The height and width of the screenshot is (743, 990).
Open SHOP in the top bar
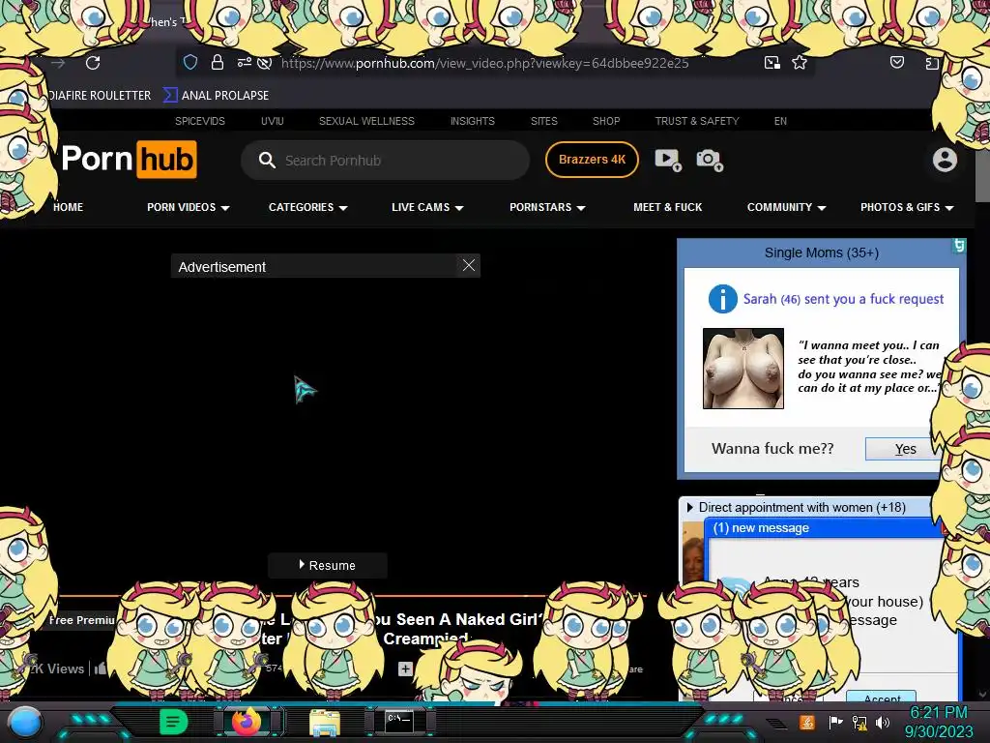[x=606, y=121]
